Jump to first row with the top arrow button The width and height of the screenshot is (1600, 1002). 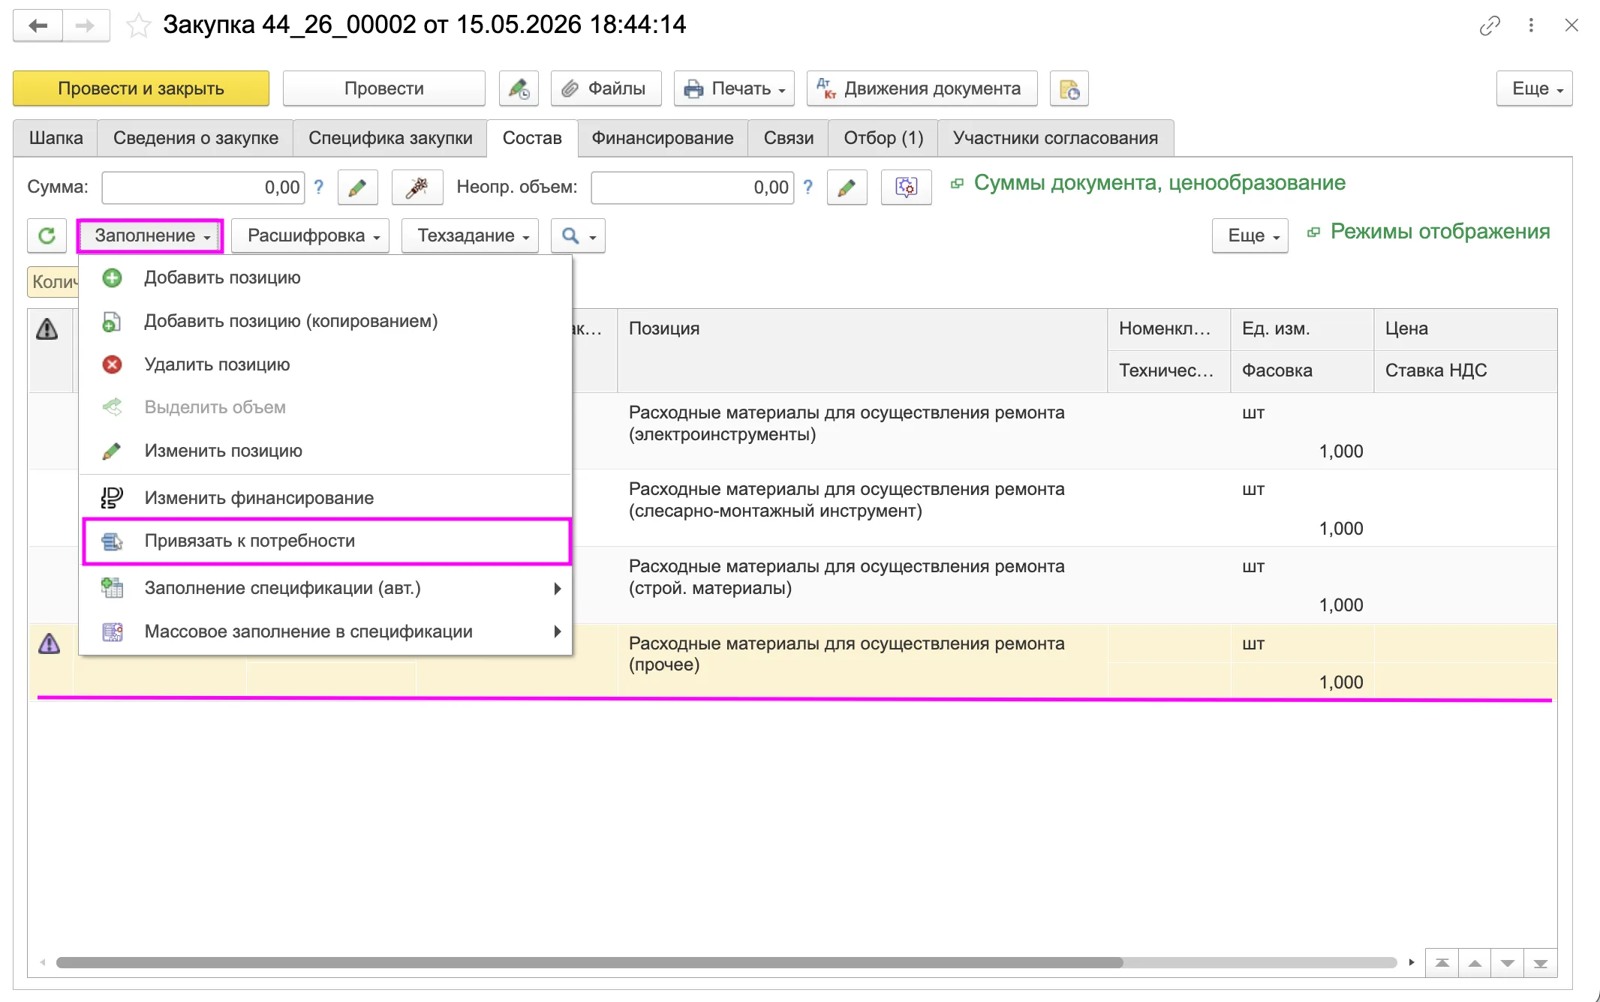click(1442, 963)
